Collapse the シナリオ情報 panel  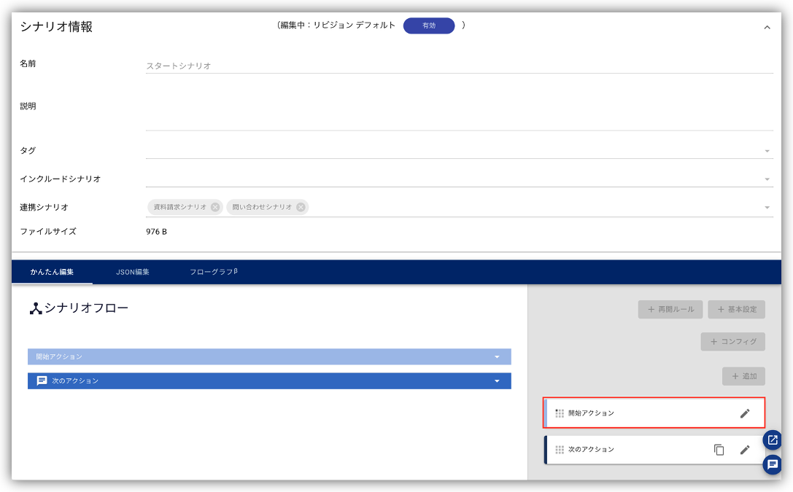pyautogui.click(x=767, y=28)
